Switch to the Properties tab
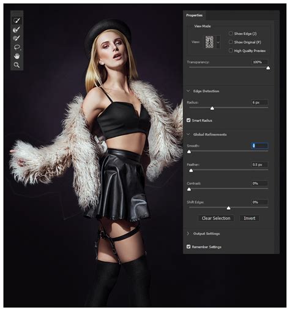Viewport: 290px width, 311px height. pos(195,15)
